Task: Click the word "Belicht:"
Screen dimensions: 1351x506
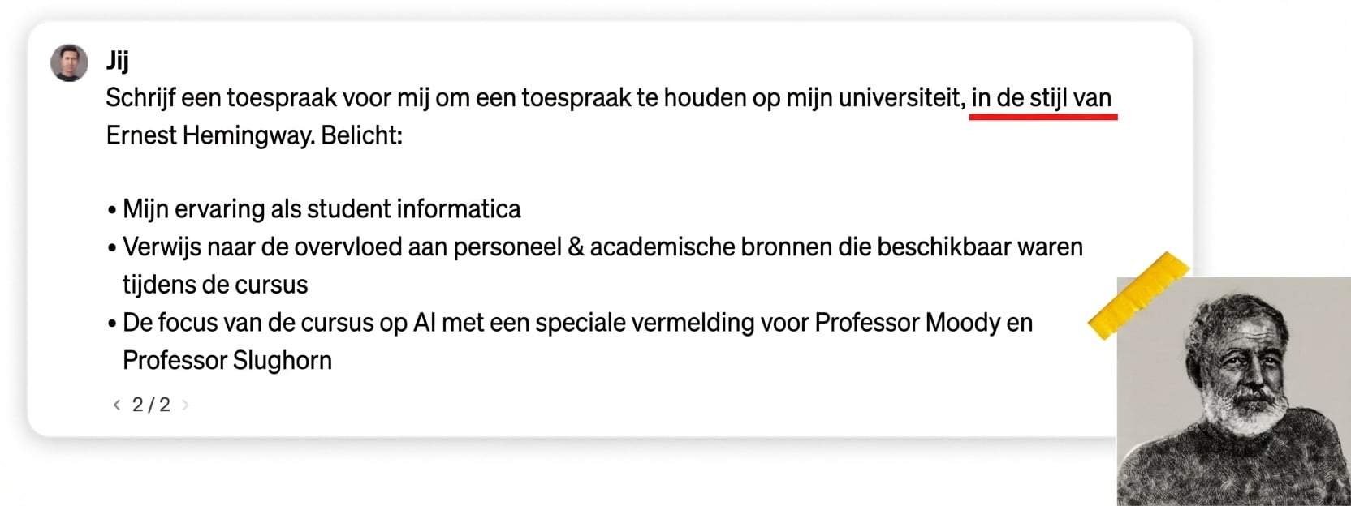Action: [x=361, y=135]
